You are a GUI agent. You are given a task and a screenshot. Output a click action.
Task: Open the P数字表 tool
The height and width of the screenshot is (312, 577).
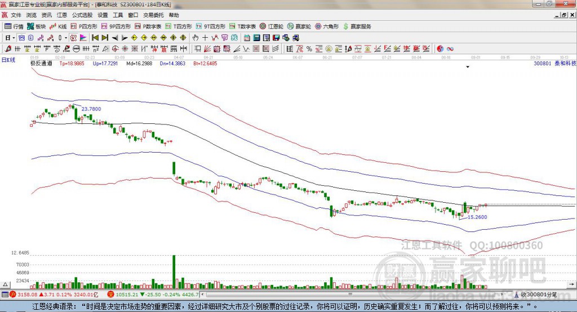[x=148, y=26]
